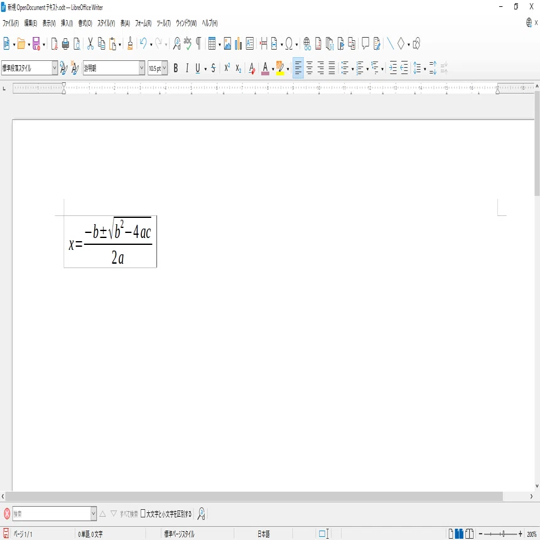Screen dimensions: 540x540
Task: Click the Paste clipboard icon
Action: (x=112, y=44)
